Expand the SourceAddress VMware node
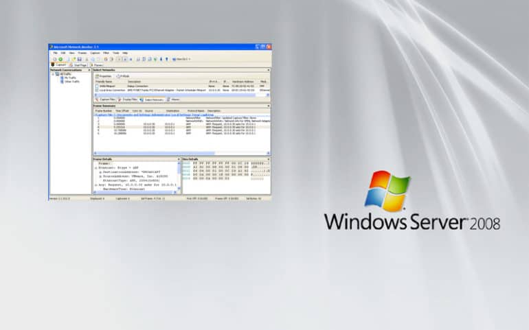This screenshot has width=529, height=330. [x=100, y=176]
